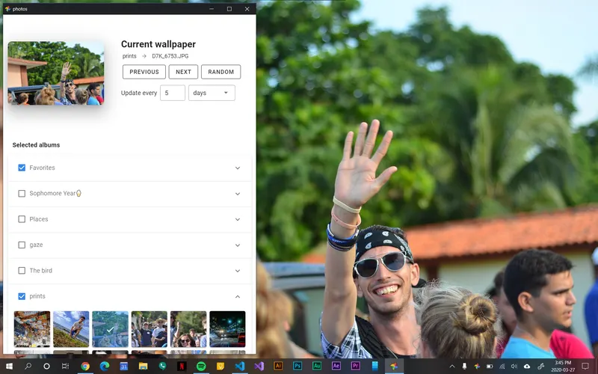
Task: Open the yellow Google Keep taskbar icon
Action: [x=221, y=367]
